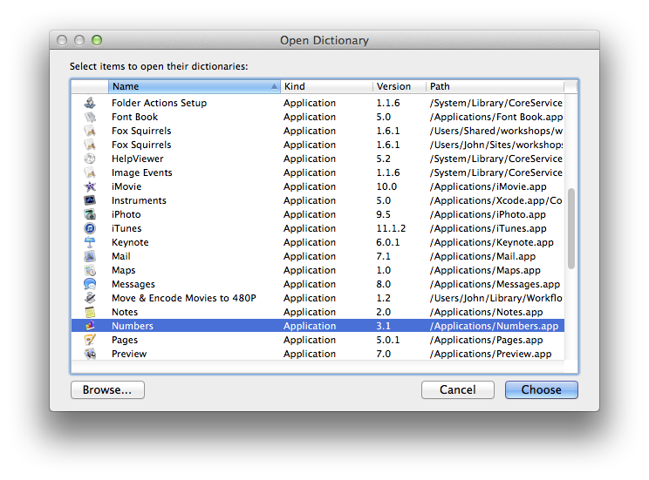Click the path '/Applications/iMovie.app'

click(488, 186)
